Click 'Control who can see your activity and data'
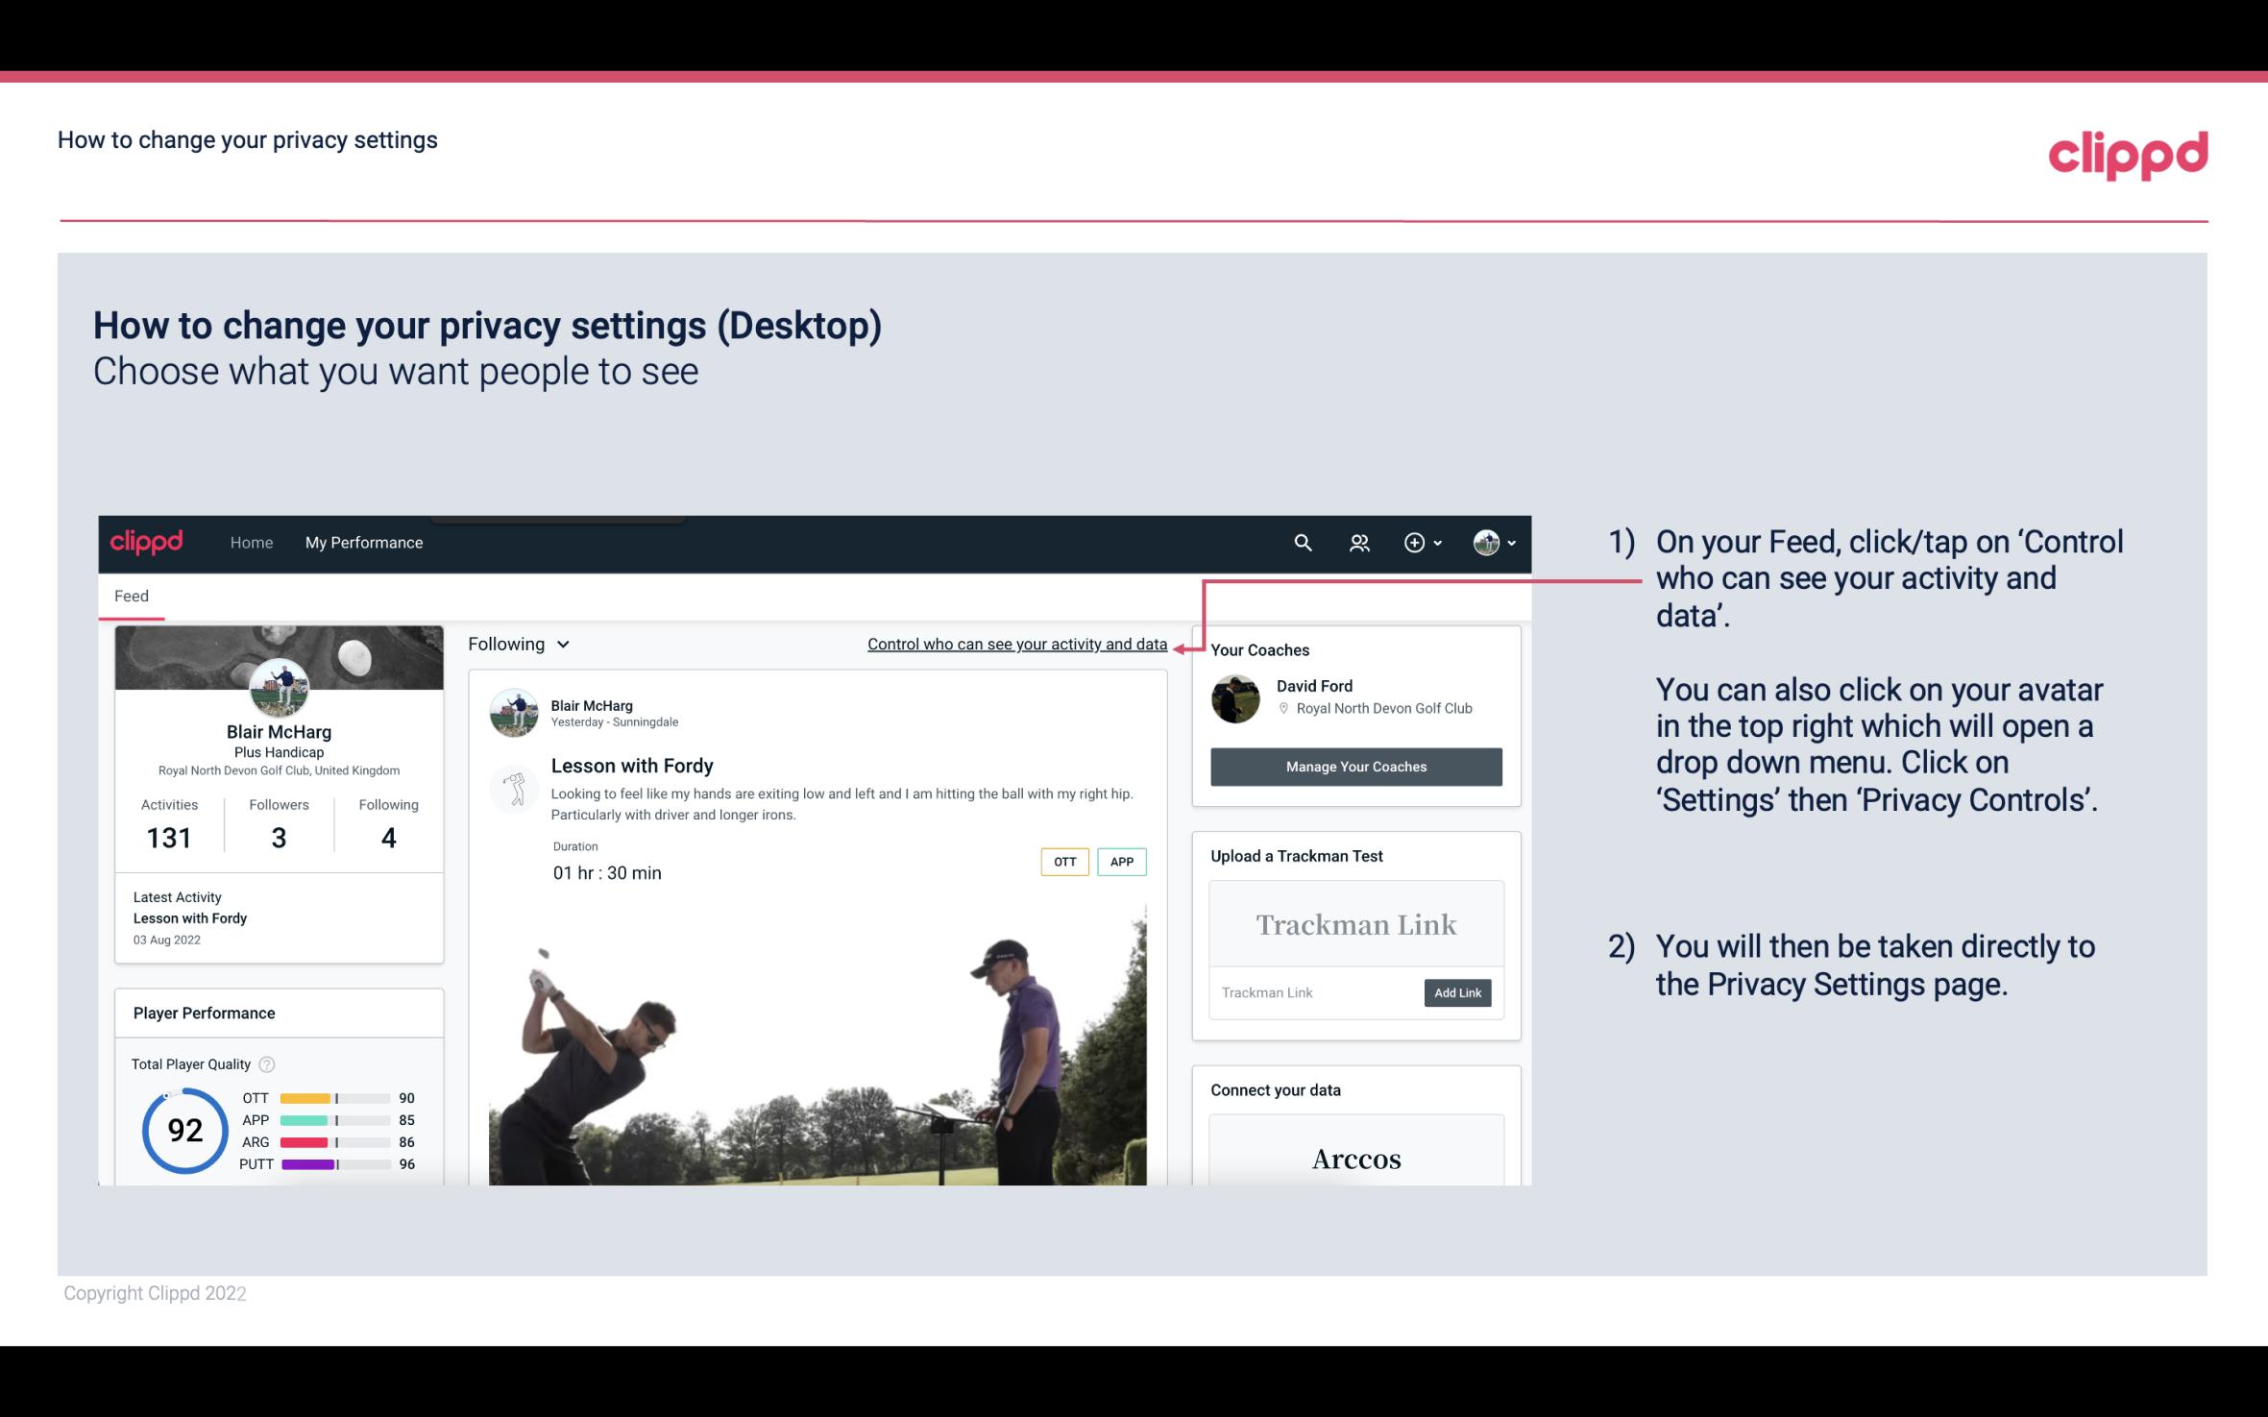This screenshot has width=2268, height=1417. pos(1016,644)
